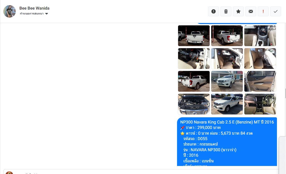Click the NP300 Navara King Cab title text
The height and width of the screenshot is (174, 286).
click(227, 122)
